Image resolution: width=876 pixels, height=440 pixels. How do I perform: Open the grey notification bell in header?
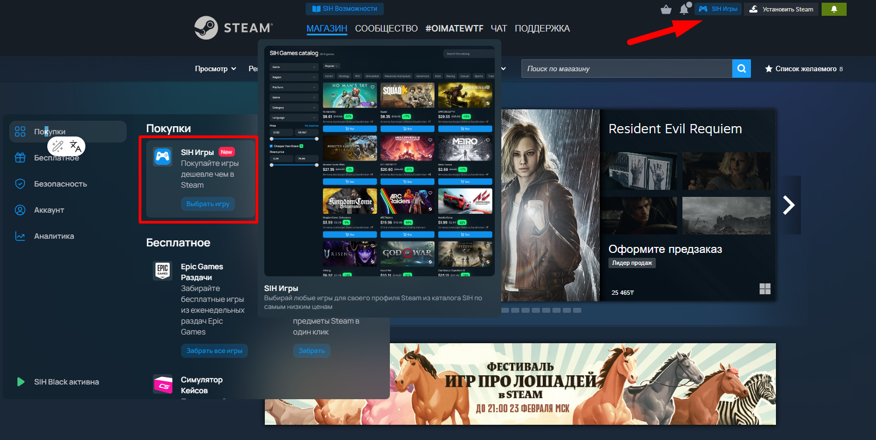pos(684,9)
